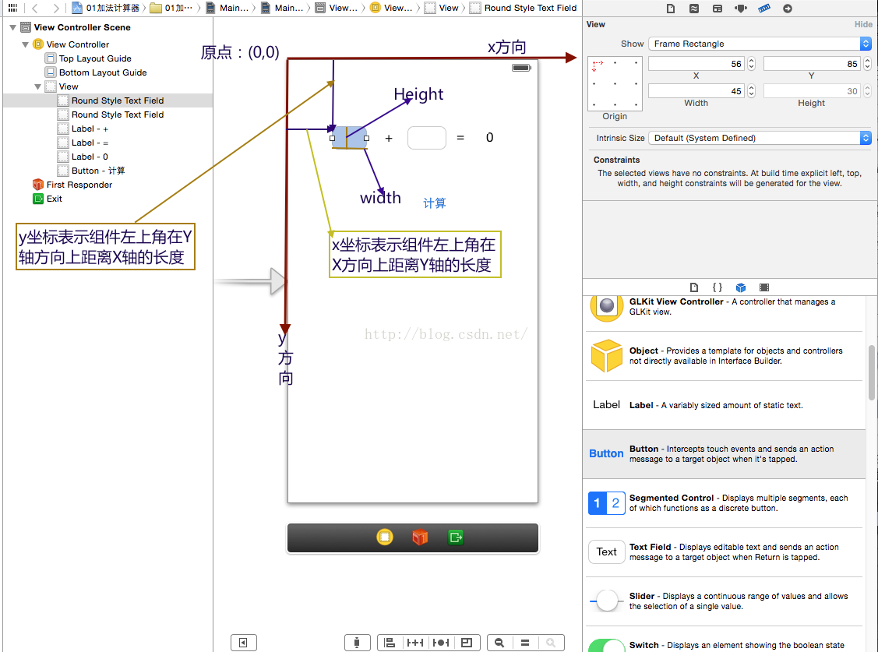
Task: Click the Width value stepper
Action: click(x=752, y=90)
